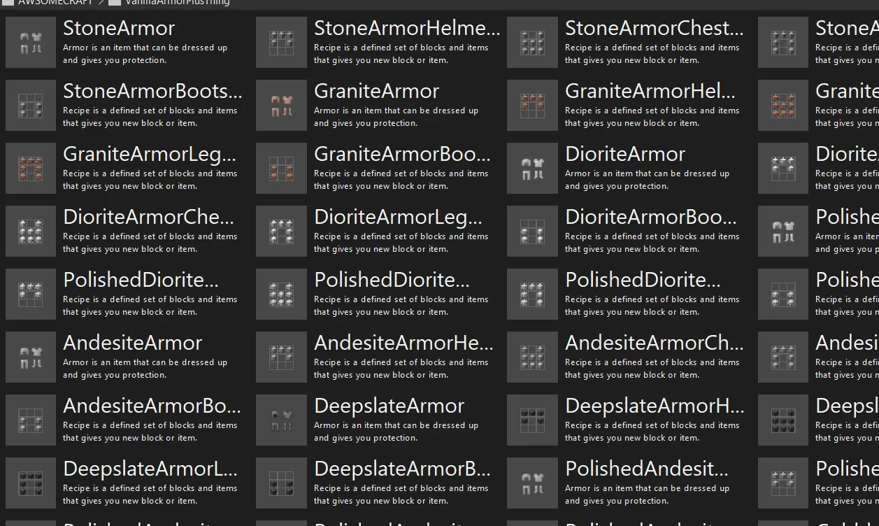Click the truncated 'StoneA' element name

pos(847,28)
